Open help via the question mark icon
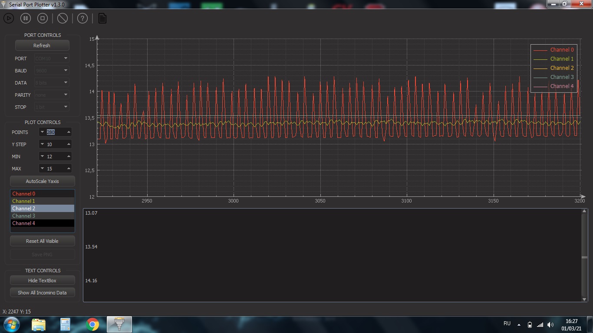Screen dimensions: 593x333 (x=82, y=18)
